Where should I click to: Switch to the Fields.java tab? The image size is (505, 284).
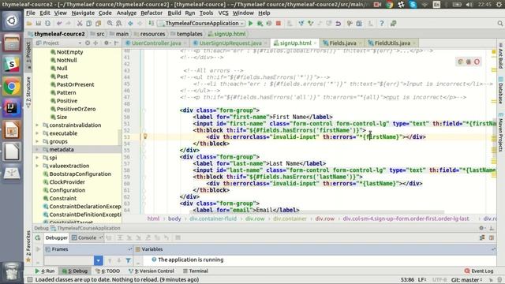tap(342, 43)
